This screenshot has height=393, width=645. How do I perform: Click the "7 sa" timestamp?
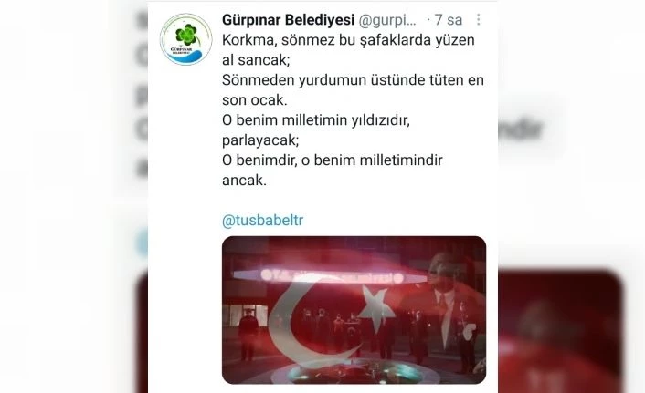pyautogui.click(x=449, y=20)
